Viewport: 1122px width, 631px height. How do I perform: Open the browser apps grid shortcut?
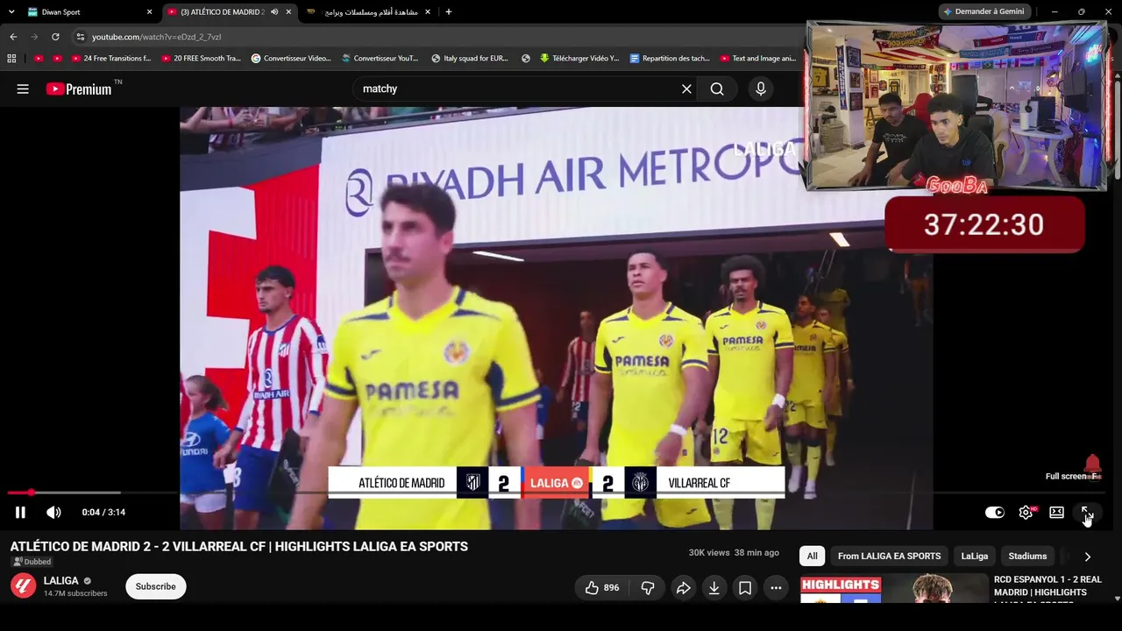[11, 59]
